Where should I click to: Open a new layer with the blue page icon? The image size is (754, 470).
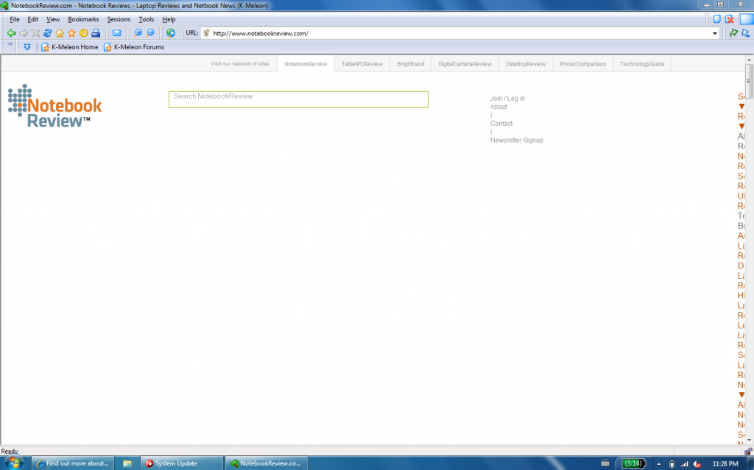click(717, 19)
